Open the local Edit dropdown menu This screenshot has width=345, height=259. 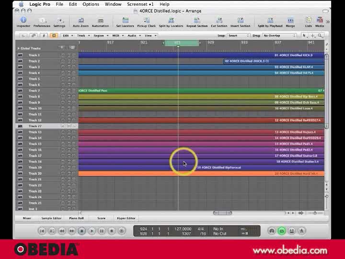tap(68, 35)
